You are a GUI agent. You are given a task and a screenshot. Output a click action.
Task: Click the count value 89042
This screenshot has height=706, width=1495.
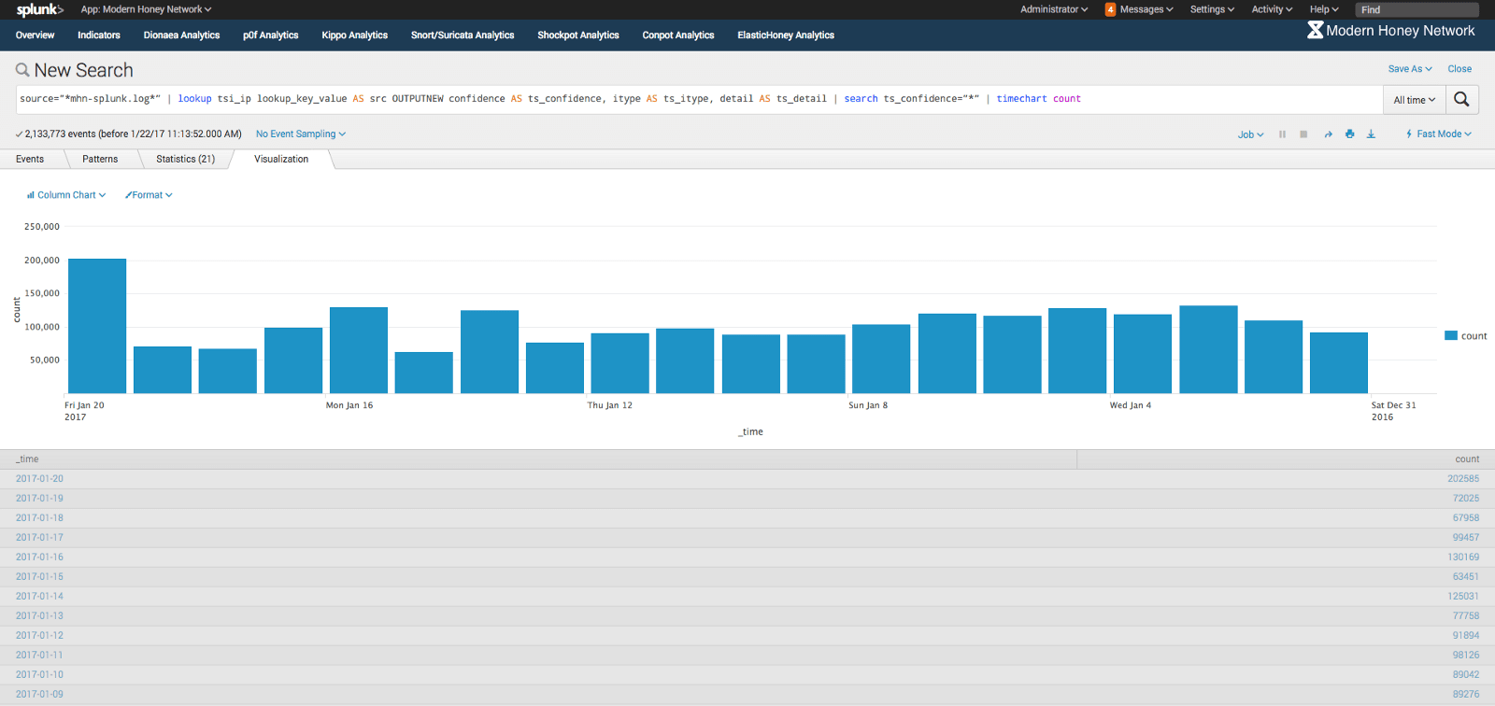pyautogui.click(x=1466, y=675)
